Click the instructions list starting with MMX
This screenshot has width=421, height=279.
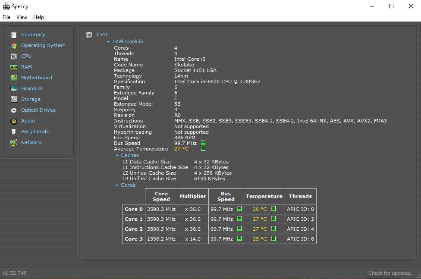(x=280, y=121)
